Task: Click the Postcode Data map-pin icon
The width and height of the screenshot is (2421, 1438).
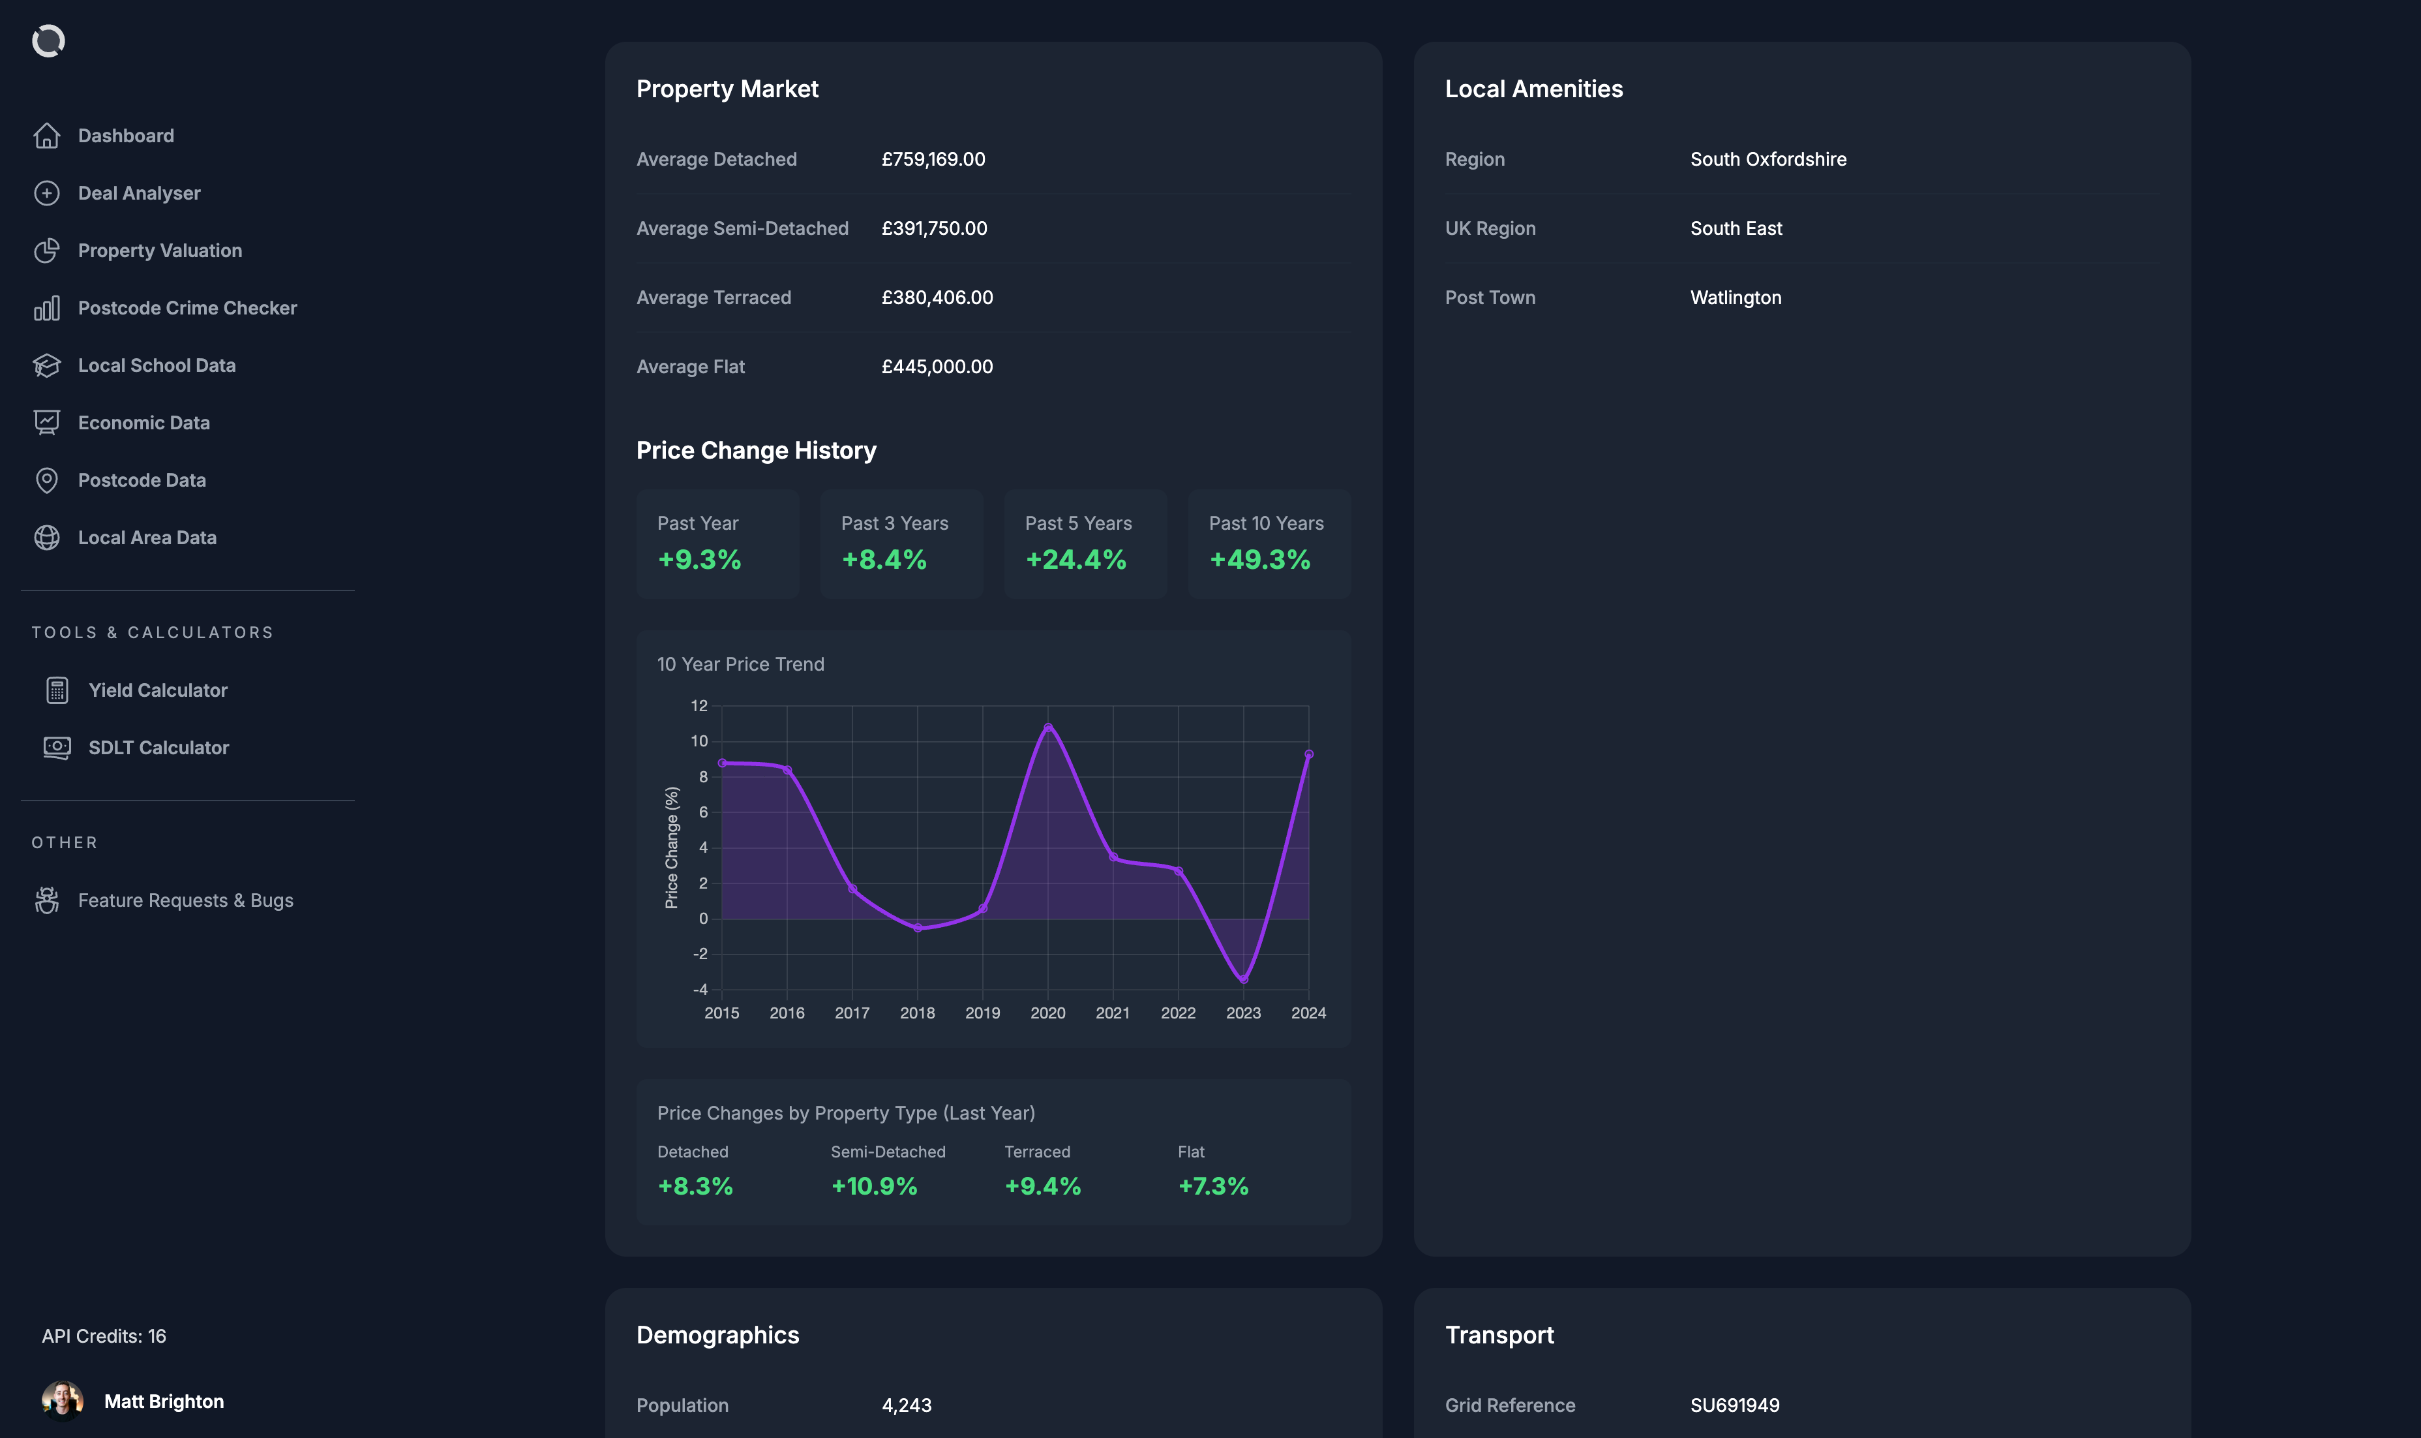Action: (x=46, y=481)
